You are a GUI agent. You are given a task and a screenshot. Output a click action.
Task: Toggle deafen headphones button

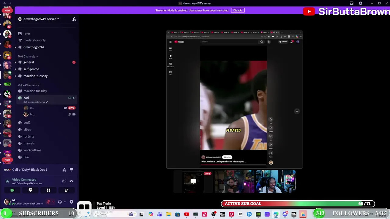60,202
